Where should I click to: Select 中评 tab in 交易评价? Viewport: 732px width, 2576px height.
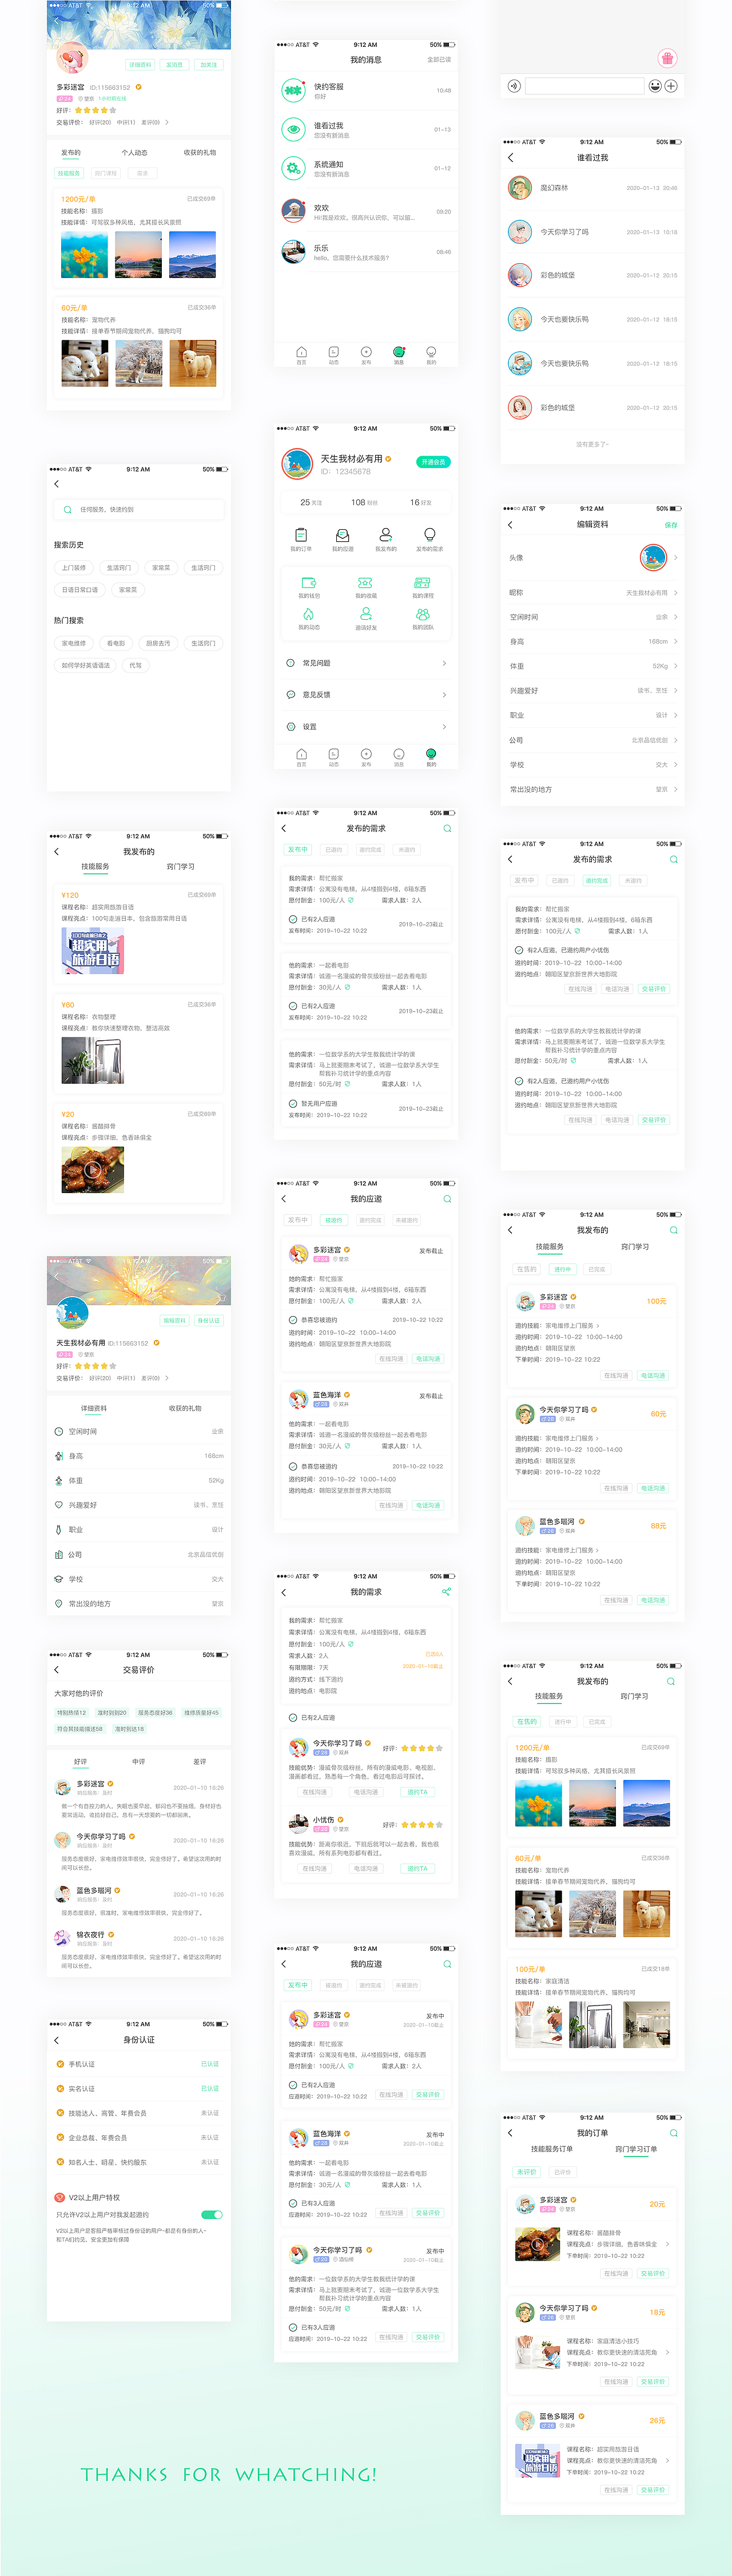click(x=139, y=1762)
